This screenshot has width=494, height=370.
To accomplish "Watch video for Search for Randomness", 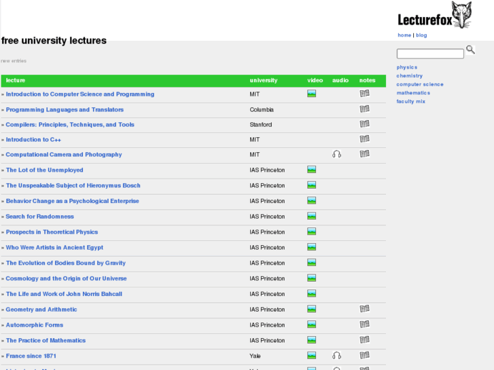I will (311, 216).
